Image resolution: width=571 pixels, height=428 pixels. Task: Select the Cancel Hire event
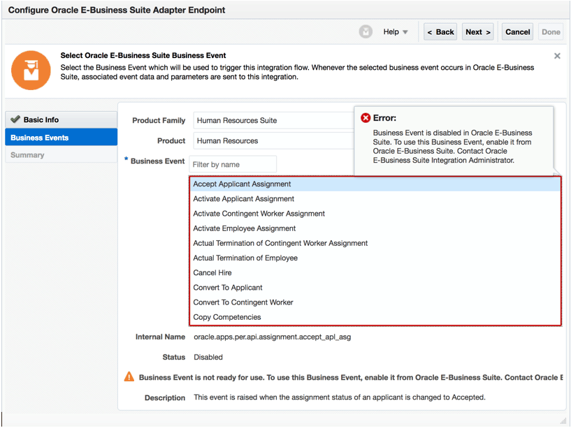point(375,273)
